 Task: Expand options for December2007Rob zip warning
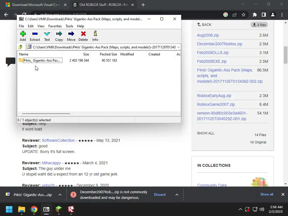coord(177,195)
